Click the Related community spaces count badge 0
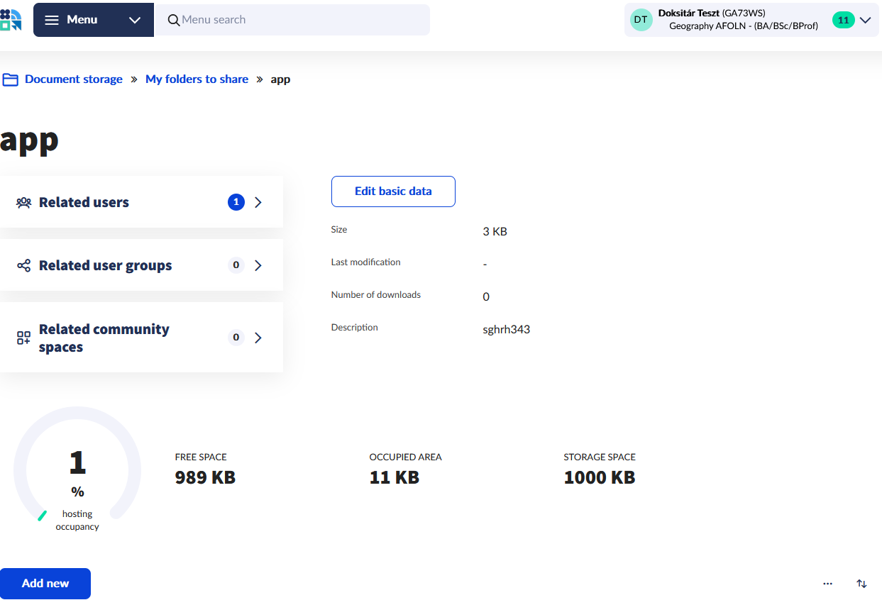This screenshot has width=882, height=600. (236, 338)
